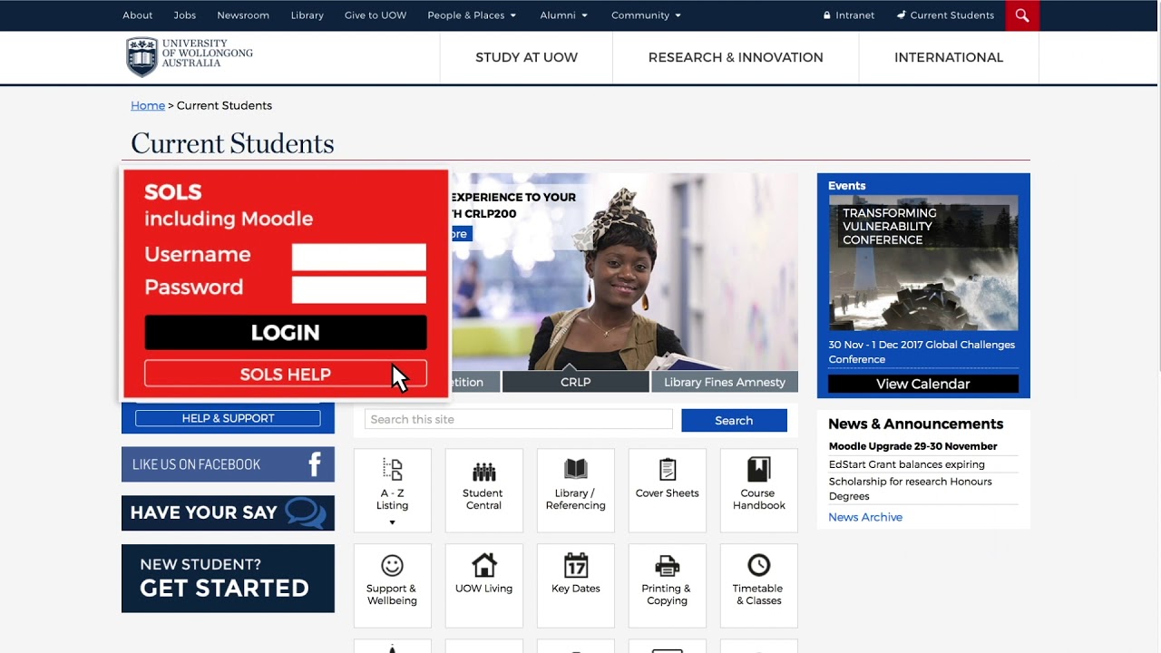Open the Research & Innovation tab

[736, 57]
